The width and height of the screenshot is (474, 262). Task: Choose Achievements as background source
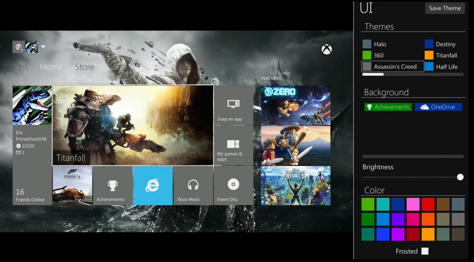(388, 107)
